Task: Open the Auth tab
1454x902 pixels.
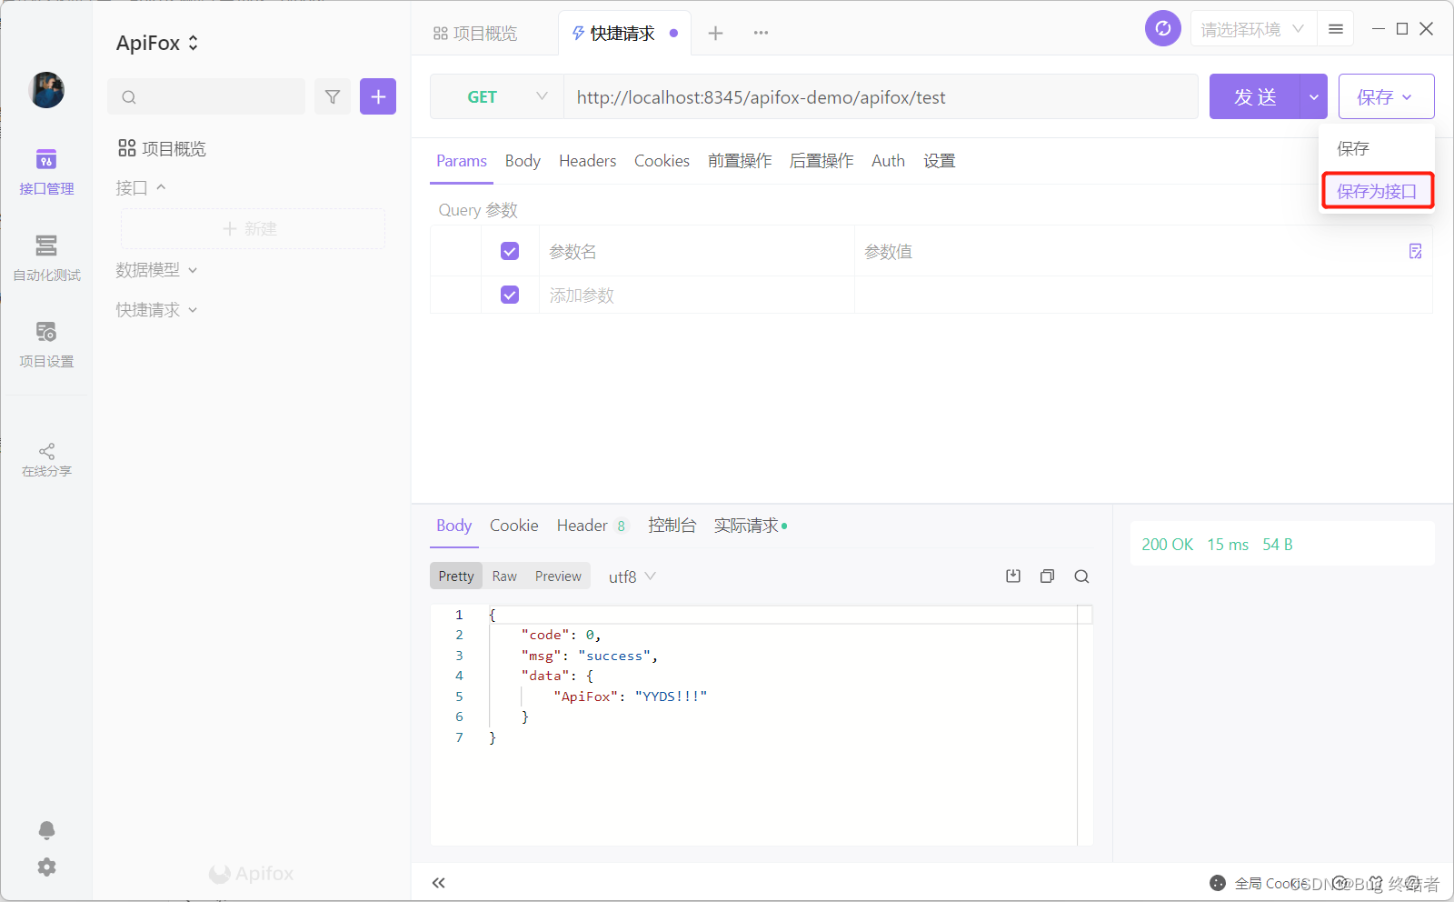Action: pyautogui.click(x=888, y=161)
